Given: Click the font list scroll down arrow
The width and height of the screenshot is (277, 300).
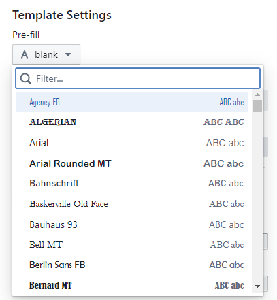Looking at the screenshot, I should (x=257, y=286).
